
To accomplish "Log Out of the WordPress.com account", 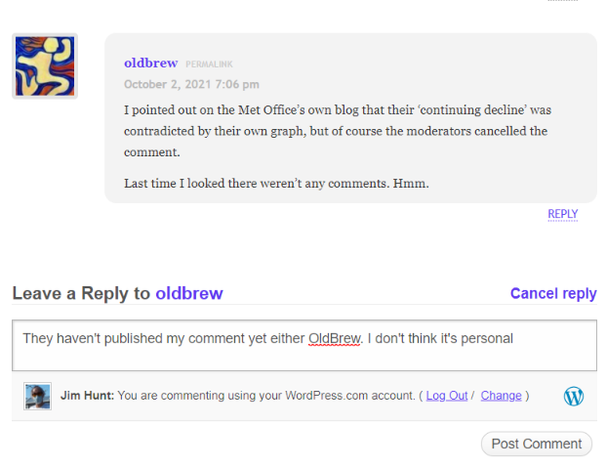I will pos(447,396).
